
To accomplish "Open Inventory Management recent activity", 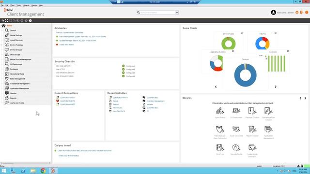I will (155, 101).
